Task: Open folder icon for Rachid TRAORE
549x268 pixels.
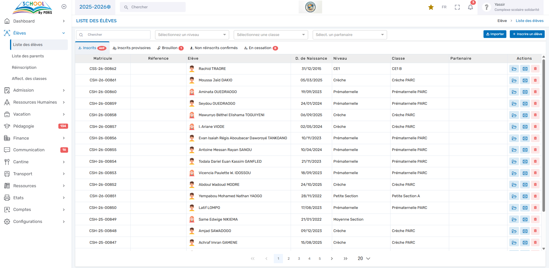Action: (x=514, y=69)
